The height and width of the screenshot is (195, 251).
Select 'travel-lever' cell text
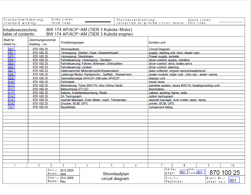(x=157, y=82)
